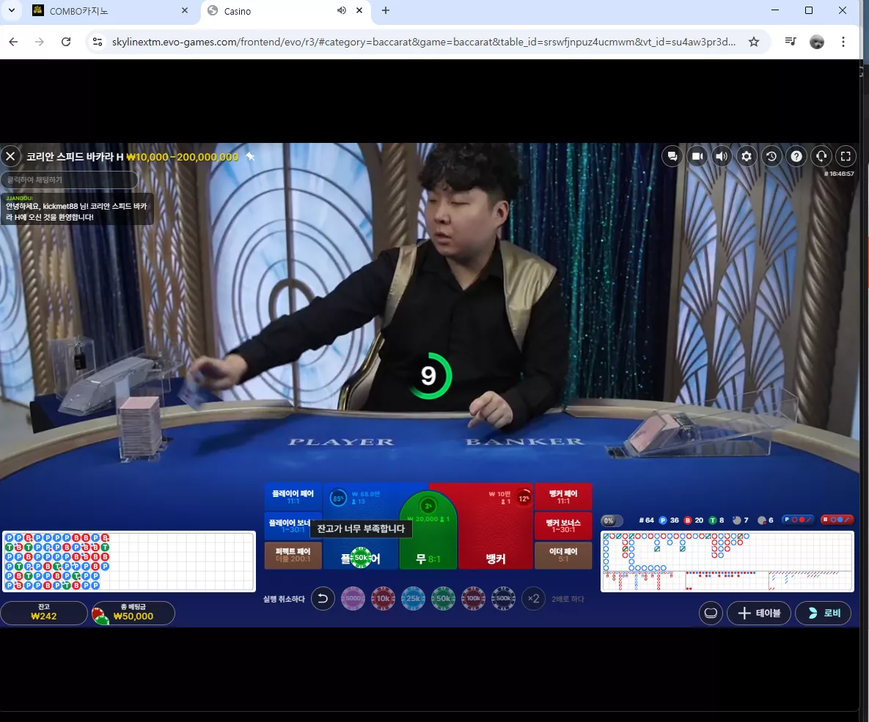This screenshot has width=869, height=722.
Task: Enter fullscreen mode in game
Action: tap(846, 156)
